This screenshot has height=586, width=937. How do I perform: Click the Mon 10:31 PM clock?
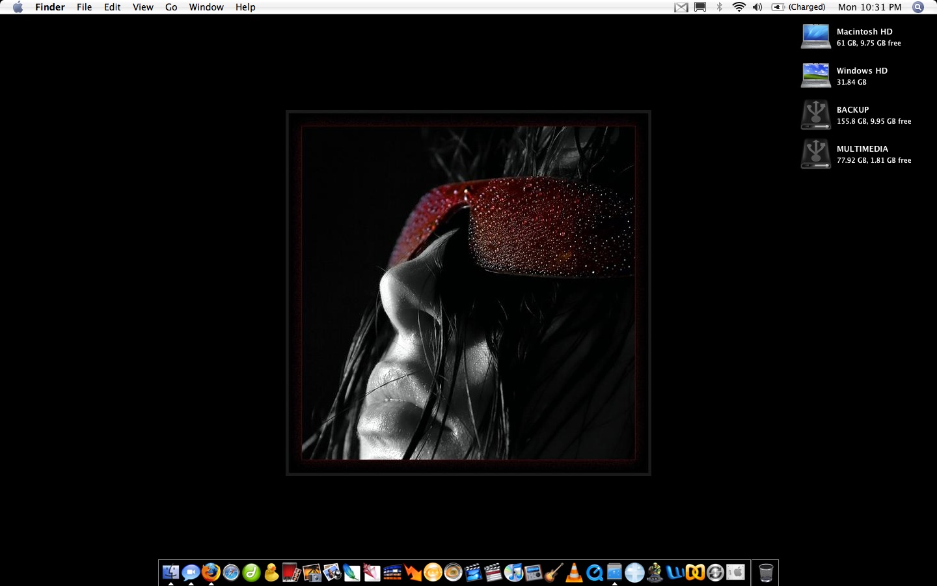[x=870, y=7]
